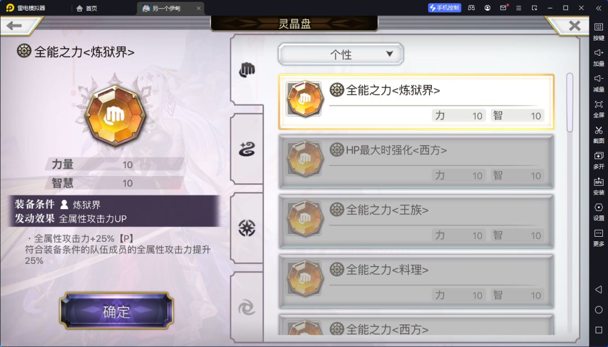Close the 灵晶盘 panel with the X
Image resolution: width=608 pixels, height=347 pixels.
click(x=574, y=25)
